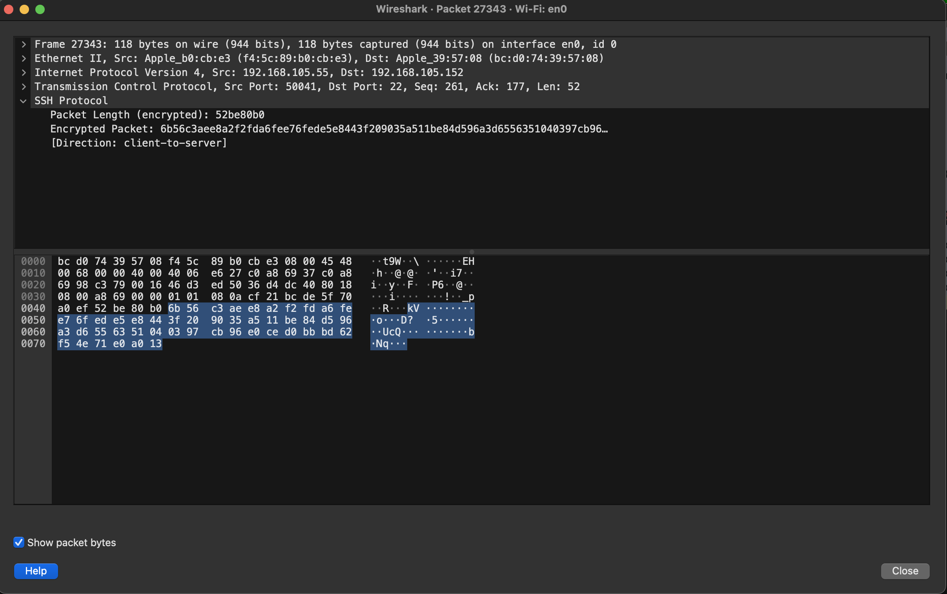947x594 pixels.
Task: Toggle the Show packet bytes checkbox
Action: pyautogui.click(x=18, y=542)
